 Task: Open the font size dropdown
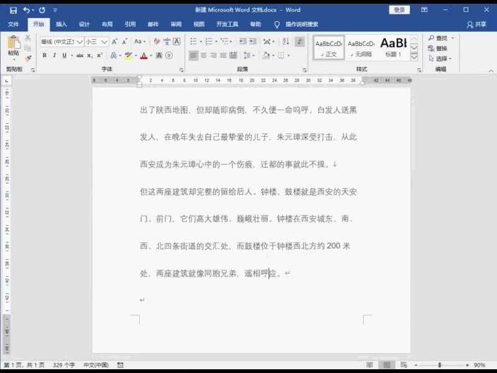click(104, 42)
